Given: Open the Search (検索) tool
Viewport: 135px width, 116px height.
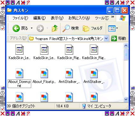Looking at the screenshot, I should 71,28.
